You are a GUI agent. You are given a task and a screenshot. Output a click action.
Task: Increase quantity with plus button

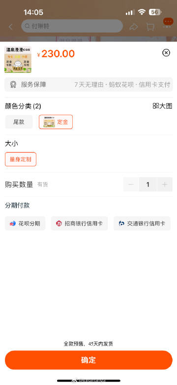pos(165,185)
